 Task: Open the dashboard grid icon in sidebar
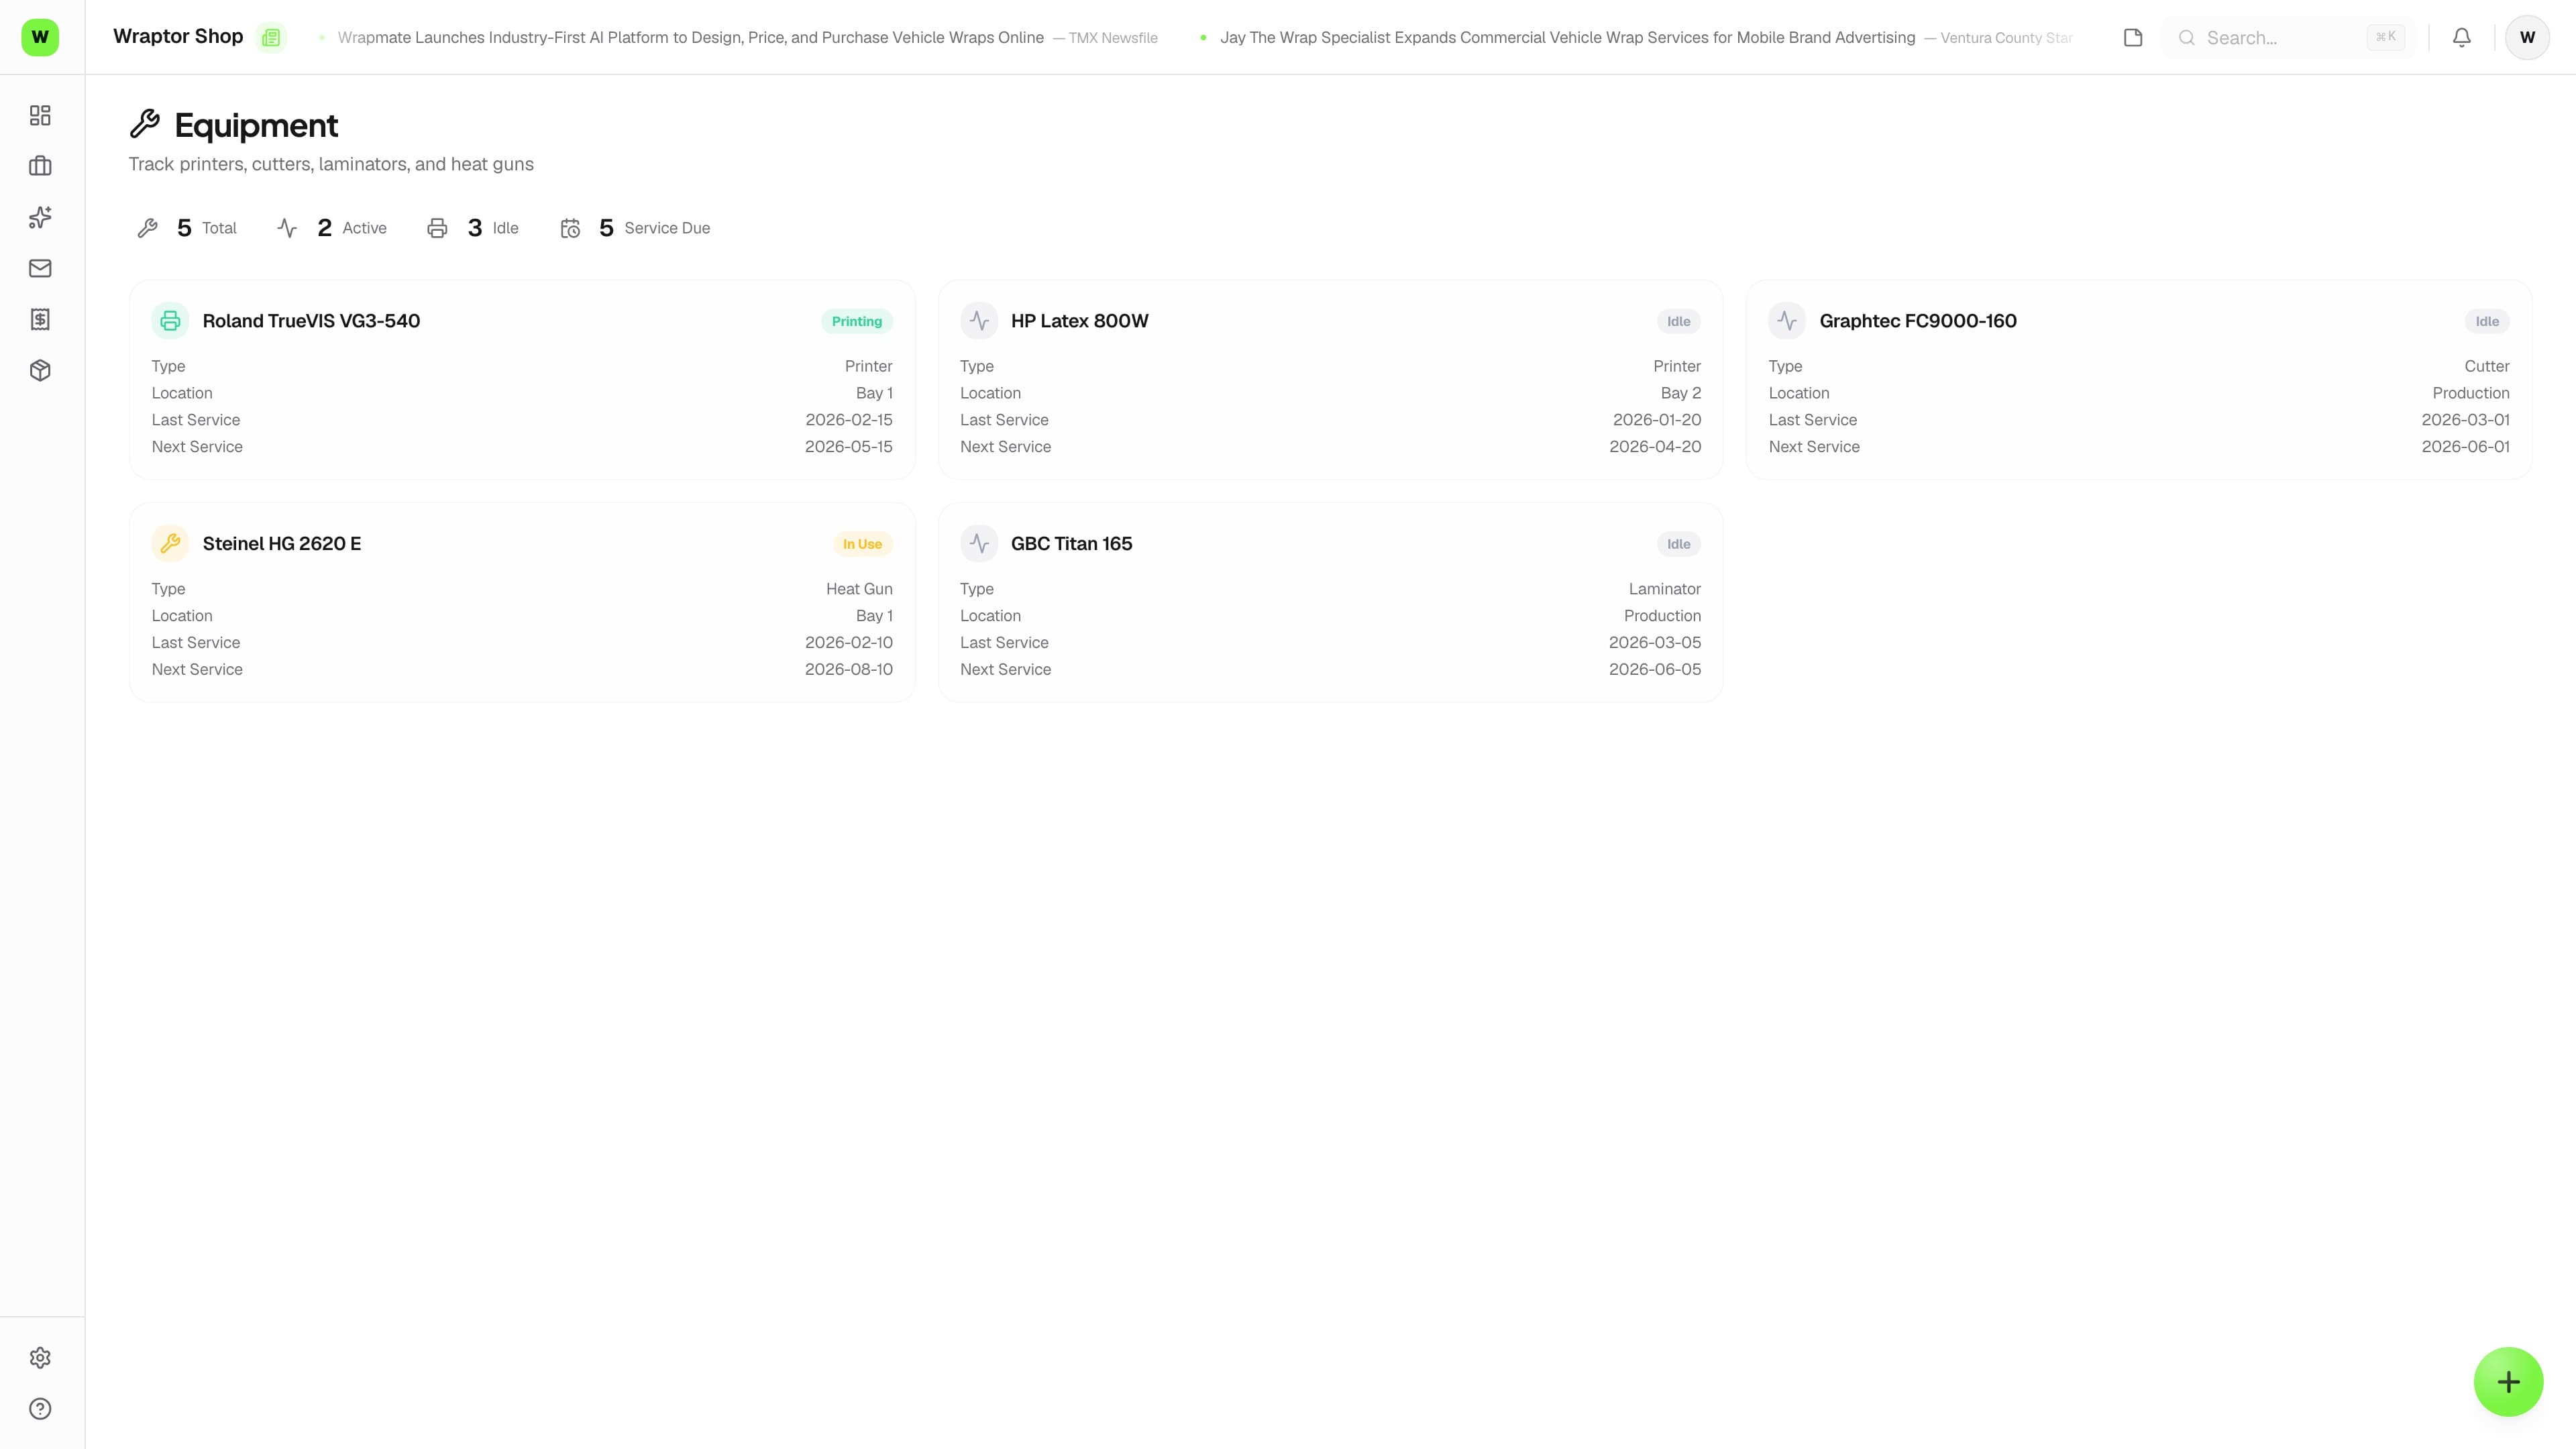pyautogui.click(x=40, y=116)
